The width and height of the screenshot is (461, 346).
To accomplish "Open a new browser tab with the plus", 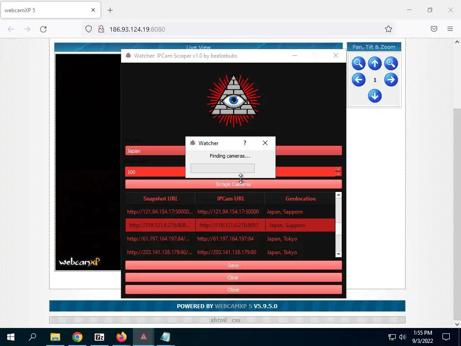I will (110, 10).
